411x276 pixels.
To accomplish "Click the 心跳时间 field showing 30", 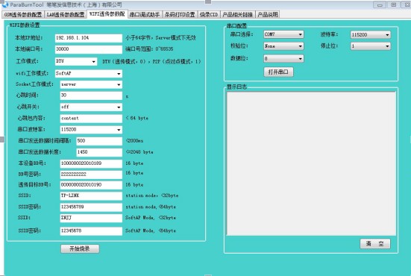I will tap(91, 95).
